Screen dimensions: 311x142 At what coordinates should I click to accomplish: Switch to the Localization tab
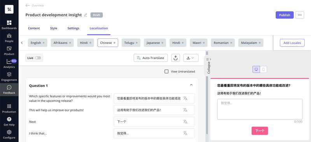tap(99, 28)
